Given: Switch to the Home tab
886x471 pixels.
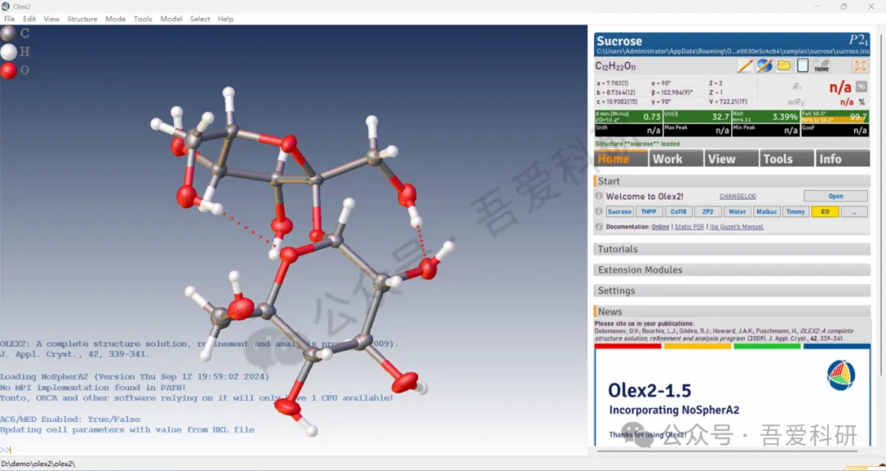Looking at the screenshot, I should 620,159.
